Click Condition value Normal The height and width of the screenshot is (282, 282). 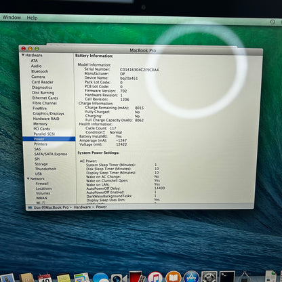[116, 132]
